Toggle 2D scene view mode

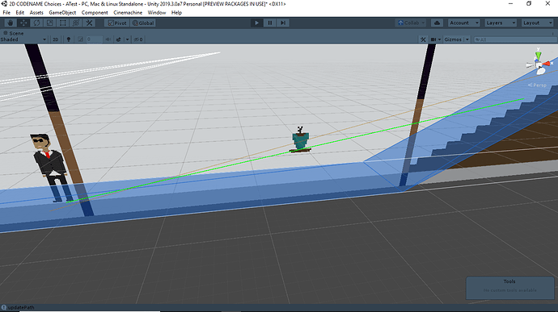(56, 40)
